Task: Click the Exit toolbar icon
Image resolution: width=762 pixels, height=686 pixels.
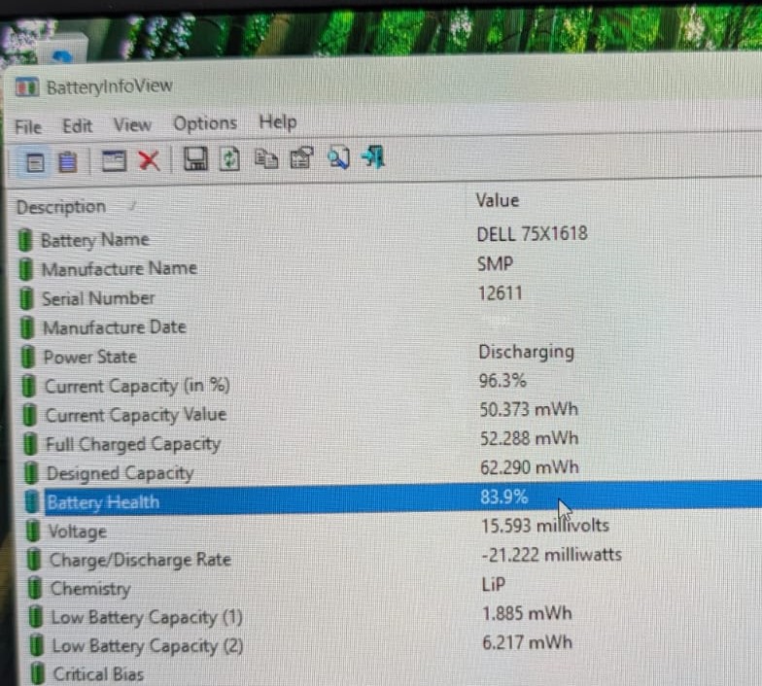Action: coord(373,157)
